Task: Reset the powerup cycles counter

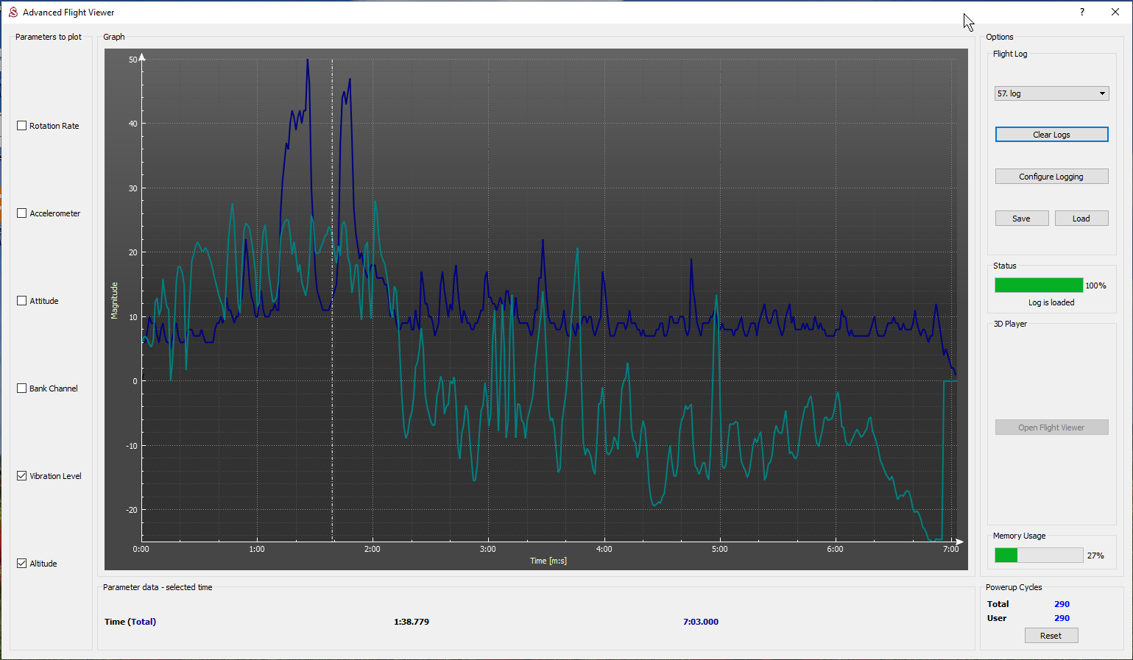Action: 1051,636
